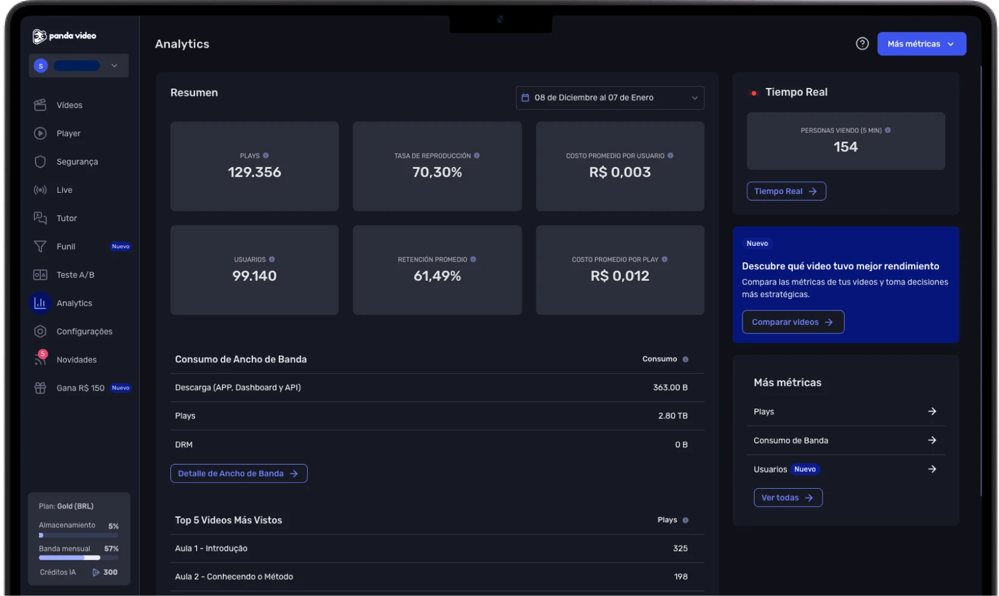Open Player in the sidebar
The width and height of the screenshot is (999, 596).
pos(69,133)
